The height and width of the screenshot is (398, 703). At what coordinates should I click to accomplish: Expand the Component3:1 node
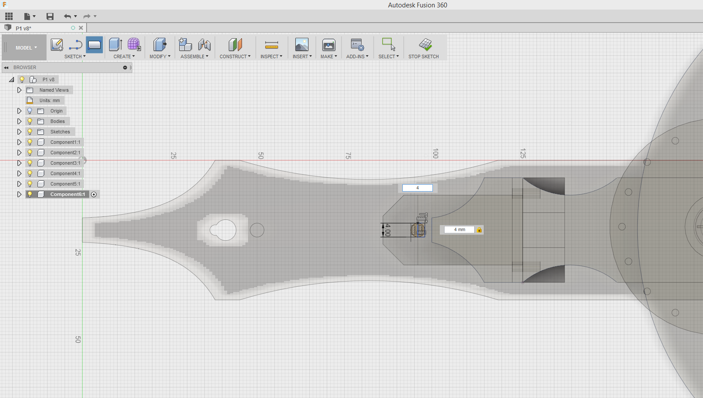[19, 163]
